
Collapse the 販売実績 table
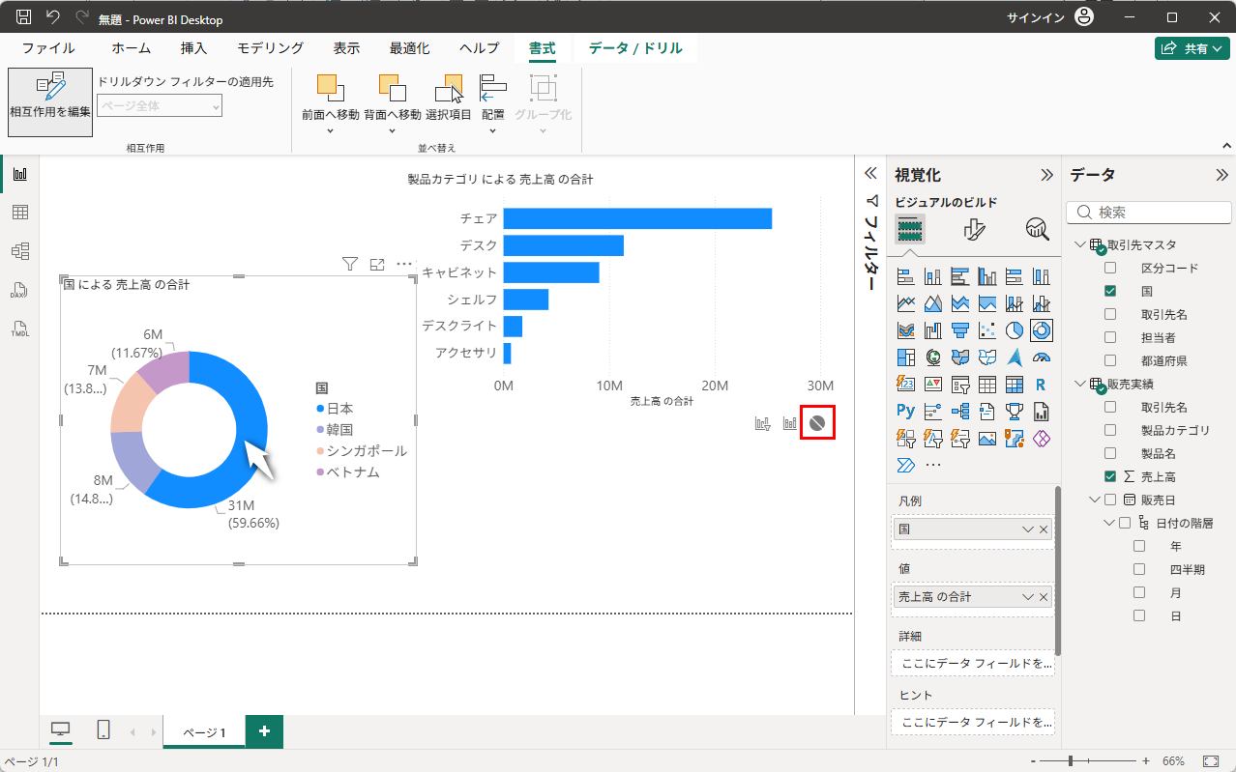[1080, 384]
